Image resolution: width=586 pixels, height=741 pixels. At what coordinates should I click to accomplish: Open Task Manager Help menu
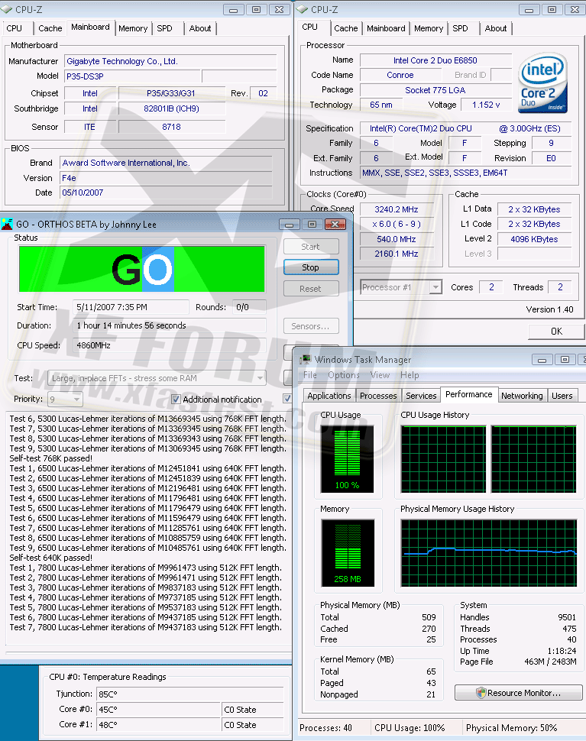coord(410,375)
